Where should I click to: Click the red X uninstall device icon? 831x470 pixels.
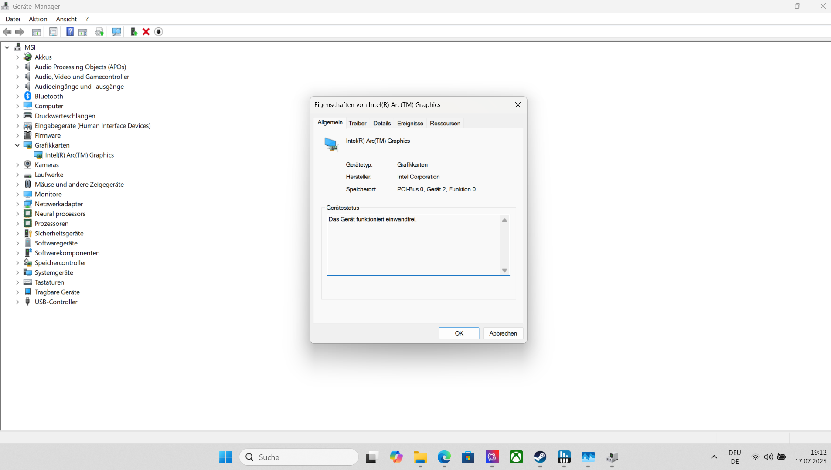click(146, 32)
